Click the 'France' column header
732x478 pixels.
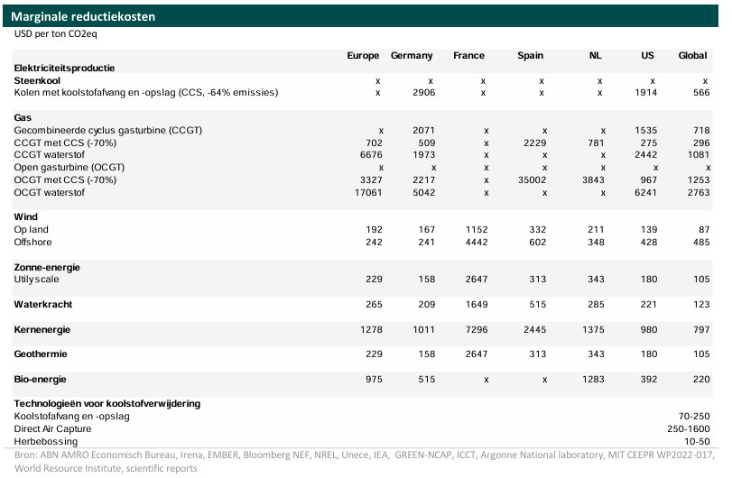[468, 56]
